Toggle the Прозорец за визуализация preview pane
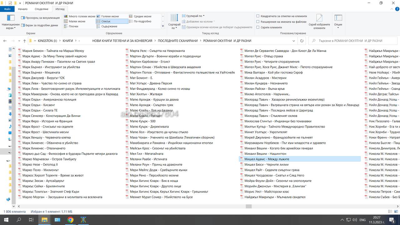400x225 pixels. click(40, 18)
